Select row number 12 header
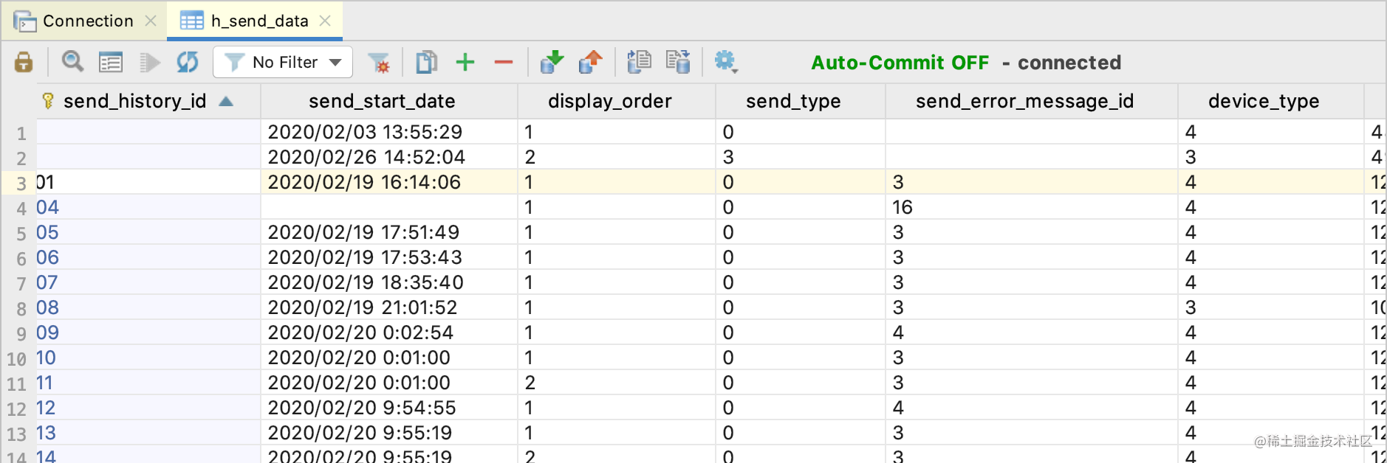This screenshot has width=1387, height=463. coord(19,409)
